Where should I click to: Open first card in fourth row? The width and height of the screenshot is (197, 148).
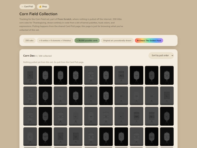click(30, 137)
